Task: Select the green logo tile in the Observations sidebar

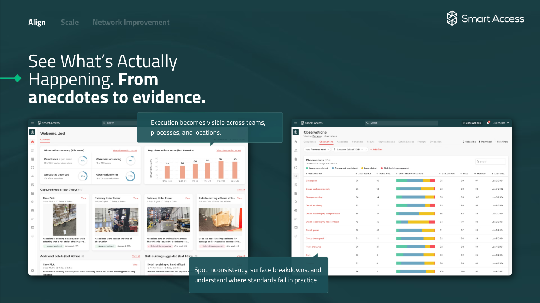Action: click(x=295, y=132)
